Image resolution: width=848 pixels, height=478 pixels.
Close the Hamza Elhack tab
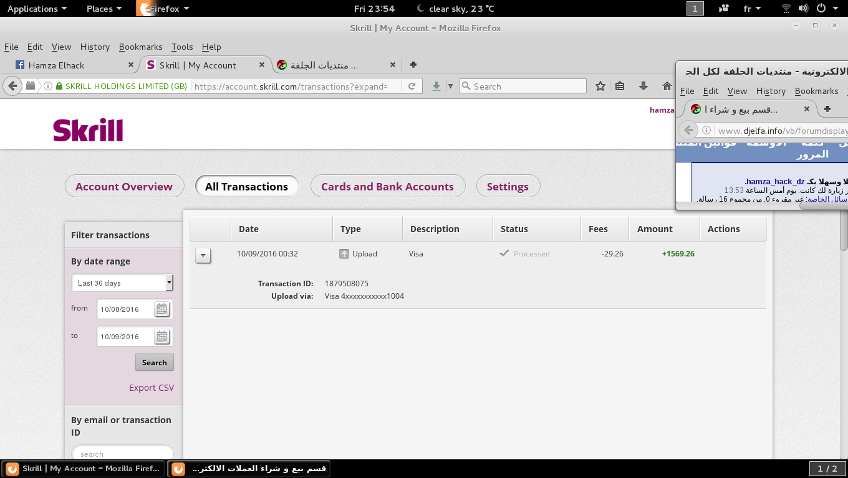point(131,65)
